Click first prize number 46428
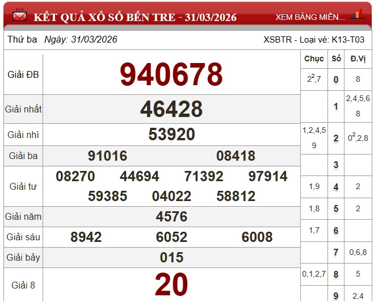 click(x=171, y=109)
